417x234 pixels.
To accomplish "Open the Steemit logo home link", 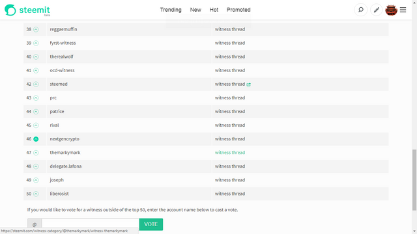I will pos(27,10).
